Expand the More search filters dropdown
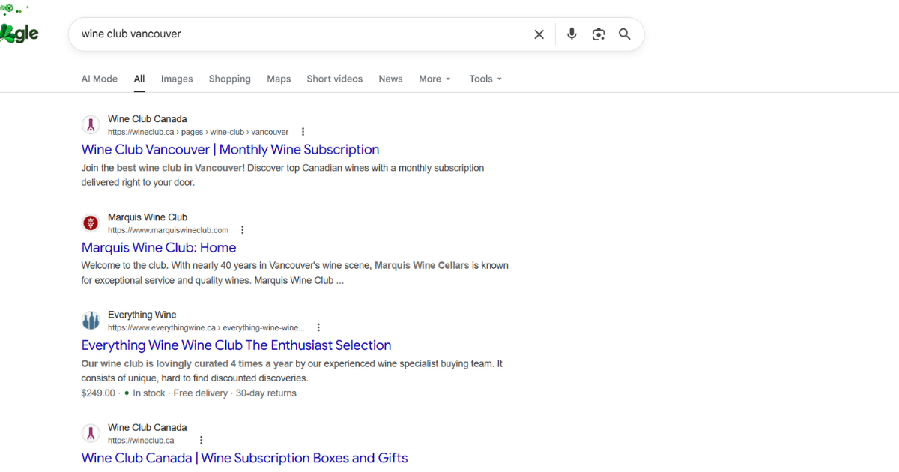Viewport: 899px width, 472px height. (435, 79)
